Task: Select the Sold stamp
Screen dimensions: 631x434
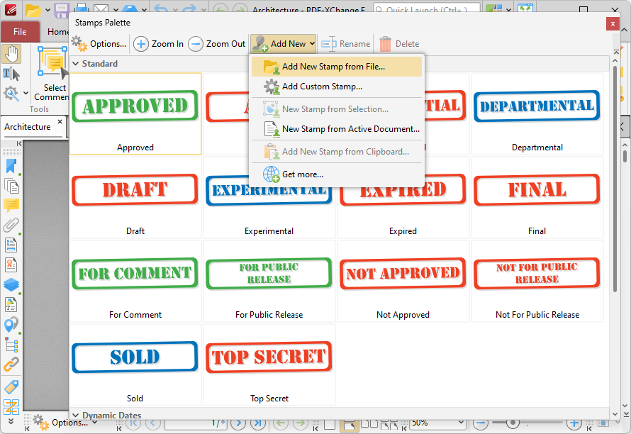Action: coord(135,365)
